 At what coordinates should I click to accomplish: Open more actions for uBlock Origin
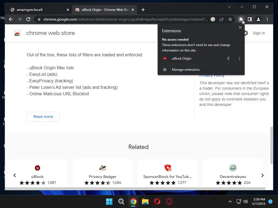239,58
